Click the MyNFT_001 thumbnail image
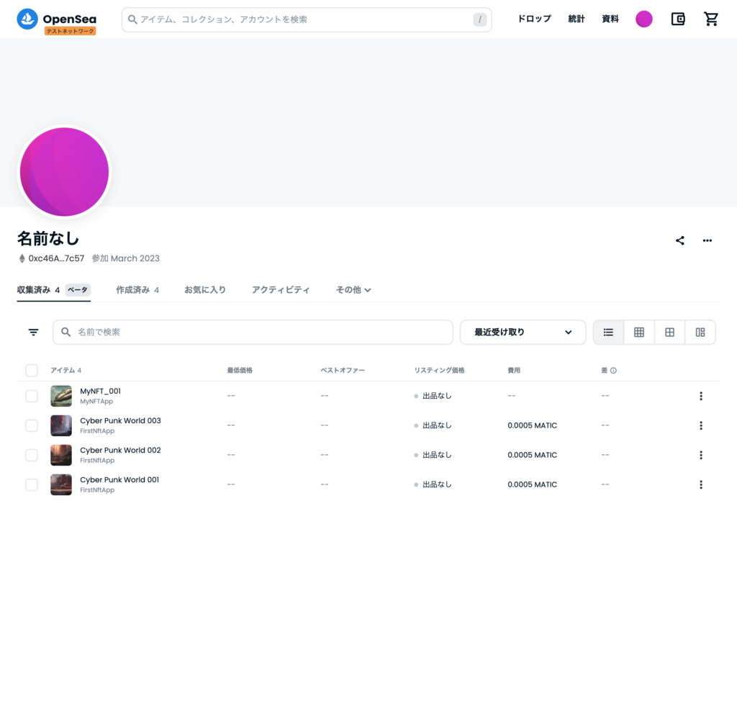 click(x=61, y=396)
